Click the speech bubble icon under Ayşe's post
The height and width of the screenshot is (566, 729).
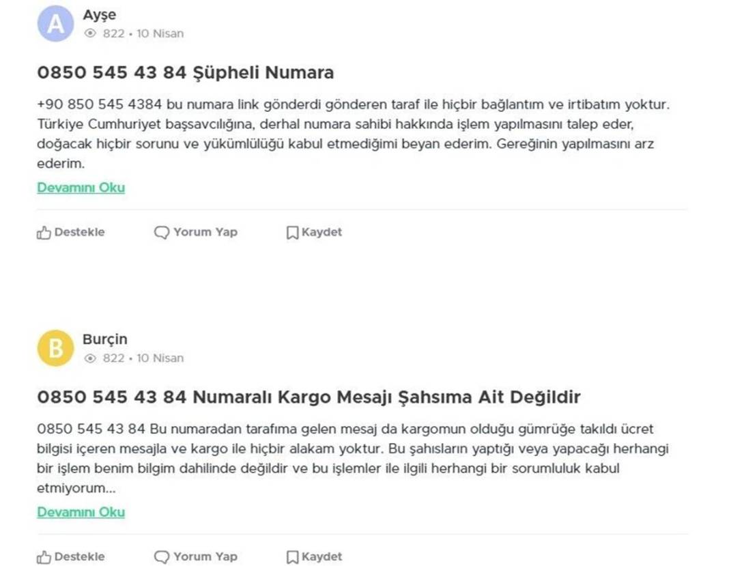(160, 232)
